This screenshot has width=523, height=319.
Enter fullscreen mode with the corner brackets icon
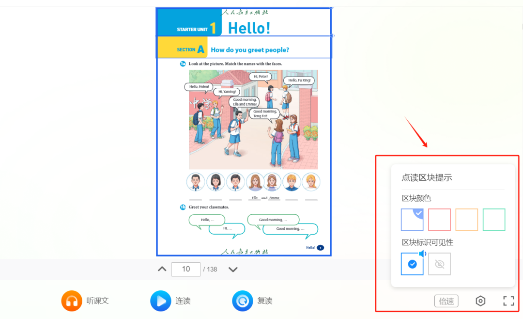508,301
